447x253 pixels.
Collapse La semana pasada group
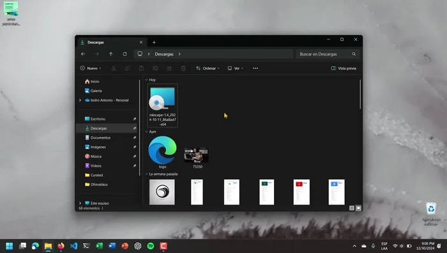146,174
